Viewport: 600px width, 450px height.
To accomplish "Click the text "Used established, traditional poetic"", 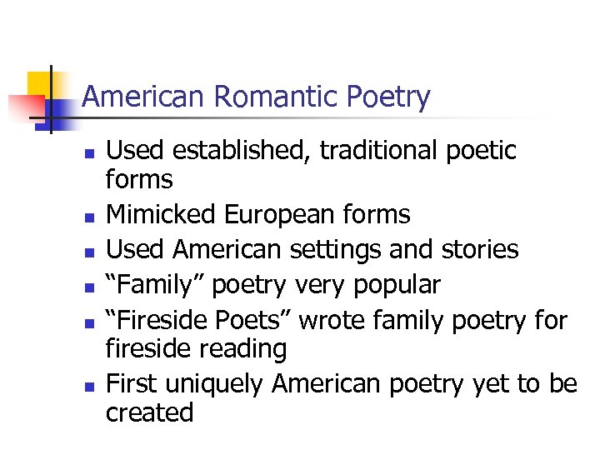I will point(312,151).
